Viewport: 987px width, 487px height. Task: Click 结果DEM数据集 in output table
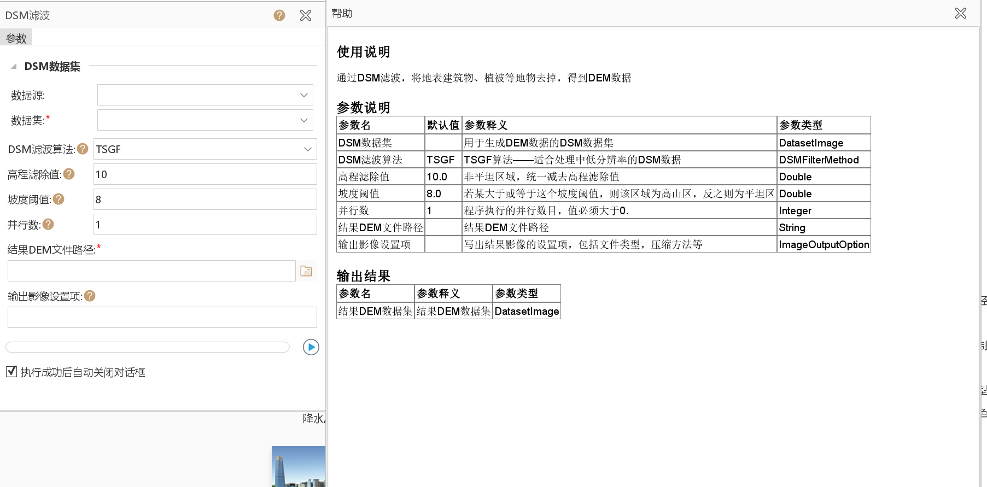click(x=375, y=311)
